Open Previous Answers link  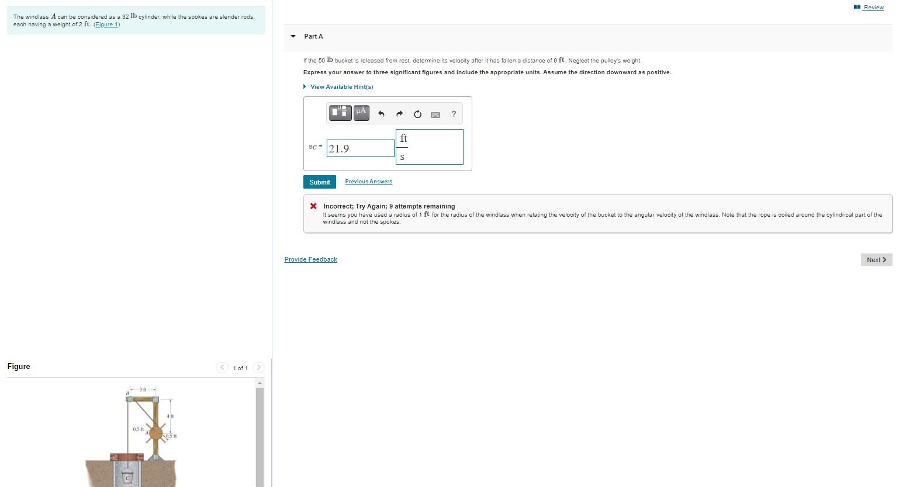coord(368,182)
